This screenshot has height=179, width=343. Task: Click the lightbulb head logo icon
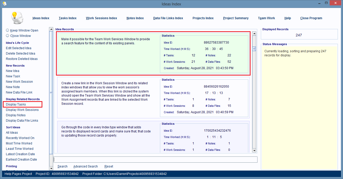point(17,18)
